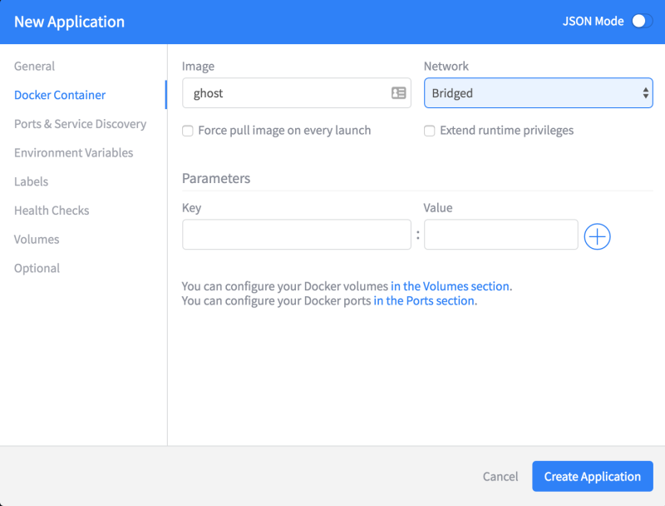Add a parameter with the plus icon
The width and height of the screenshot is (665, 506).
click(598, 236)
